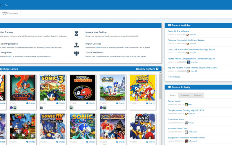Click the Sonic 3 cover thumbnail
232x145 pixels.
click(52, 88)
